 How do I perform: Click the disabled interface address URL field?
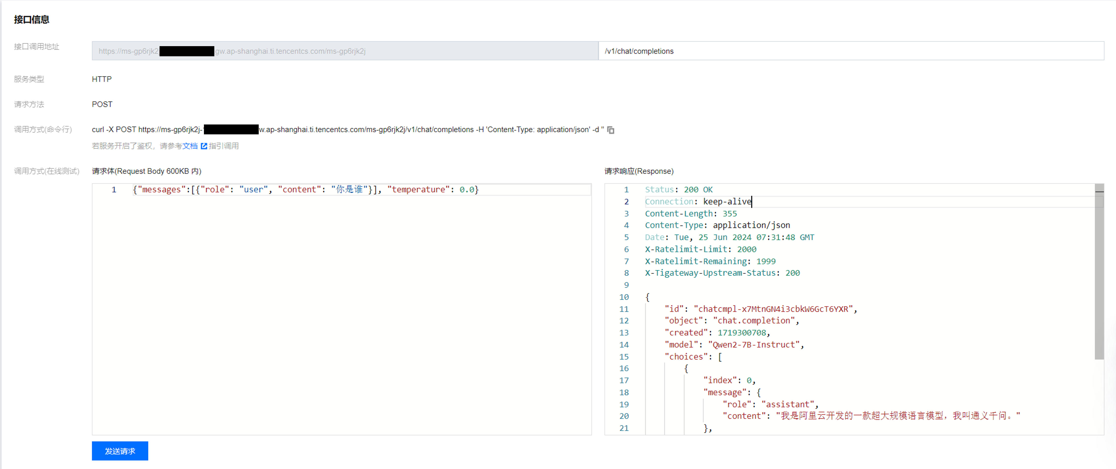(x=345, y=51)
